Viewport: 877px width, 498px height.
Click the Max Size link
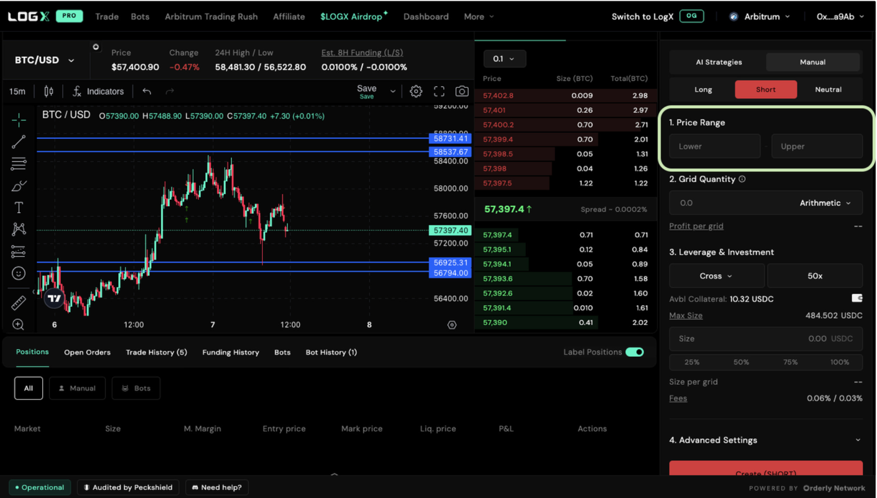[x=686, y=315]
